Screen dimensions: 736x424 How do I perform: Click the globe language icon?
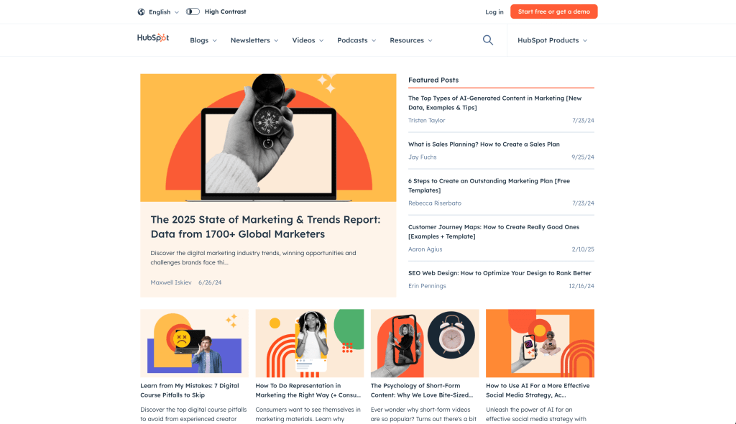click(141, 12)
